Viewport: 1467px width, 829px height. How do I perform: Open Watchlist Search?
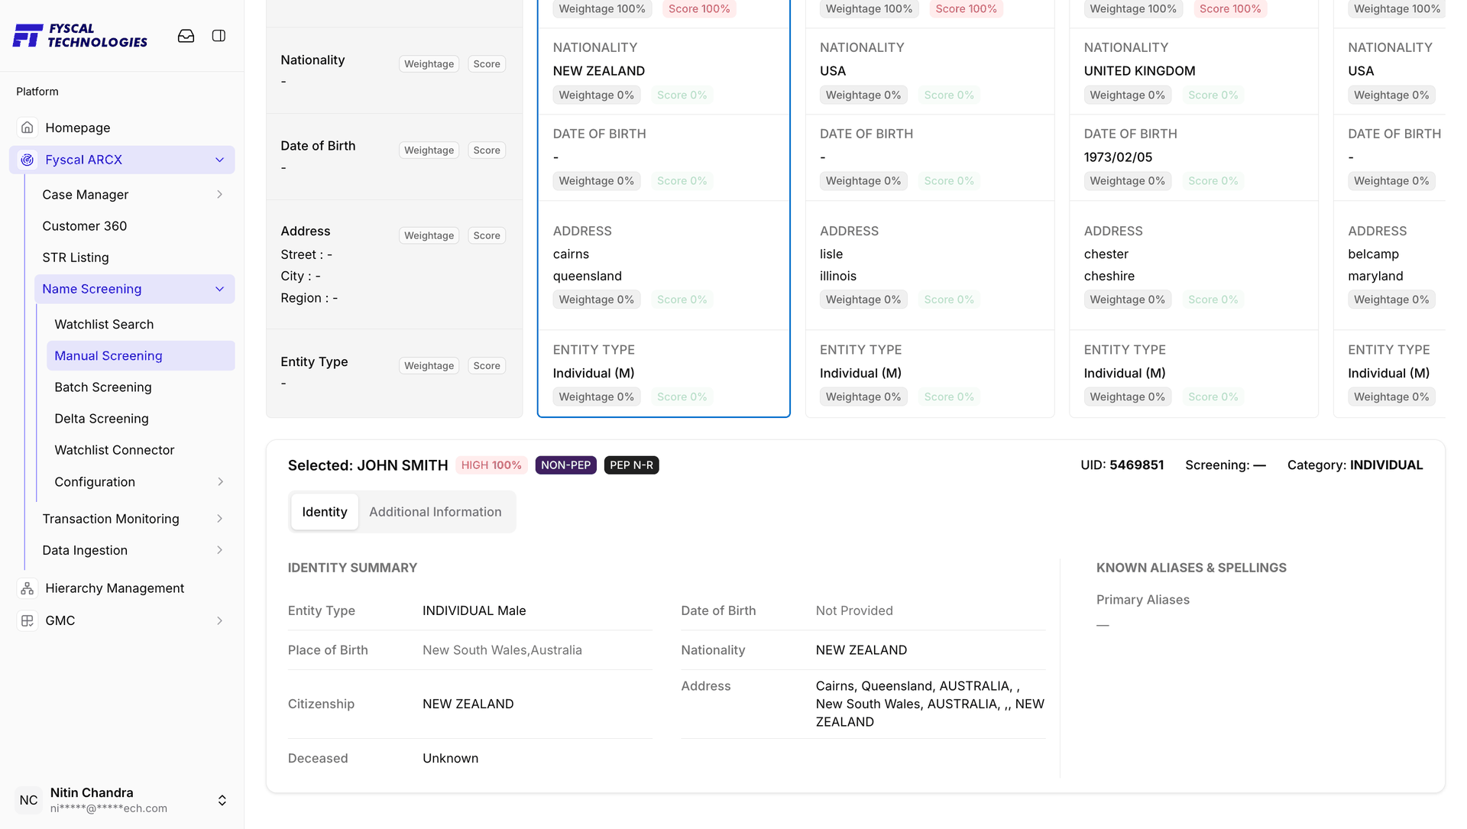click(x=104, y=325)
